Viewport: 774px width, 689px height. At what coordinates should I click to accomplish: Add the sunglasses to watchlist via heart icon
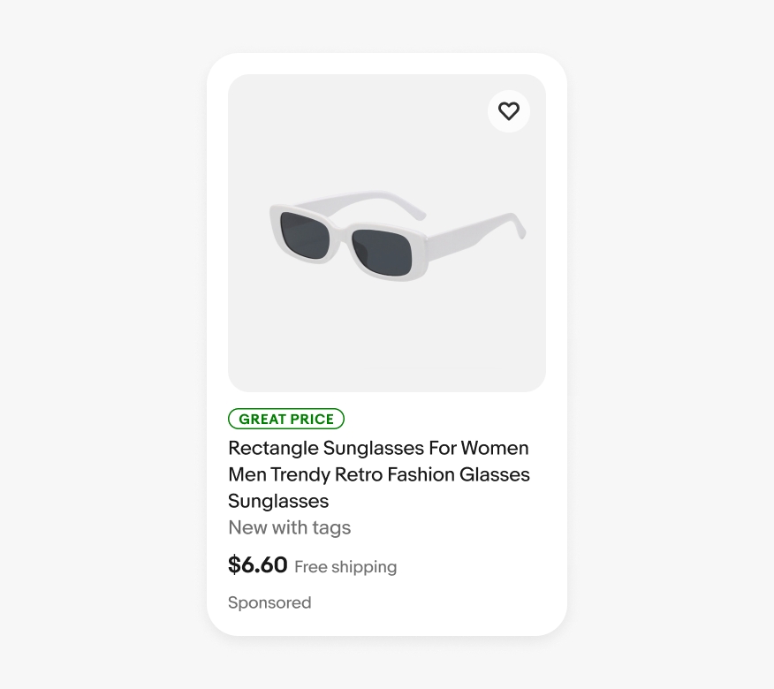pos(508,111)
